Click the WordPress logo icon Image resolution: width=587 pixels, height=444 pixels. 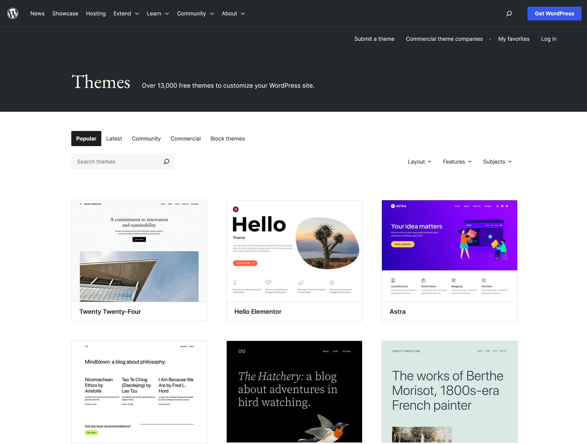13,13
